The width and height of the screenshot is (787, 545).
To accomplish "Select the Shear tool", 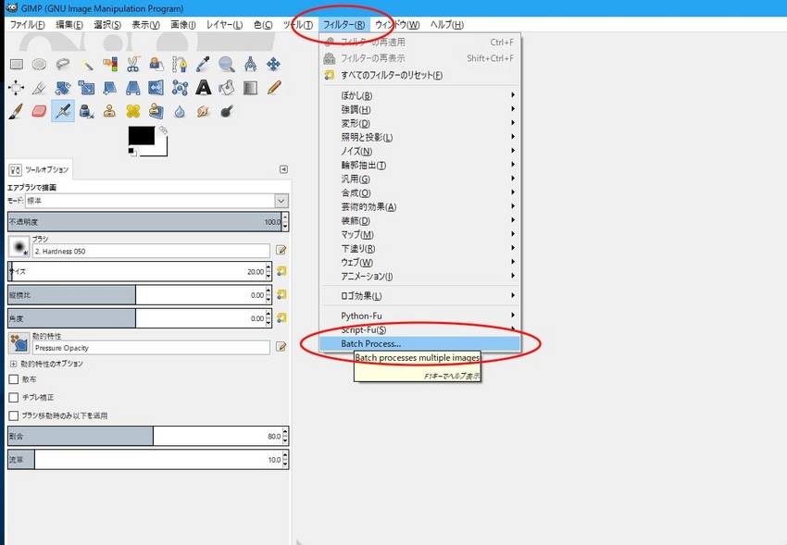I will pos(110,88).
